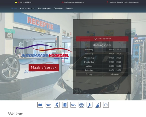Click the wrench repair icon
The height and width of the screenshot is (117, 146).
click(x=89, y=105)
